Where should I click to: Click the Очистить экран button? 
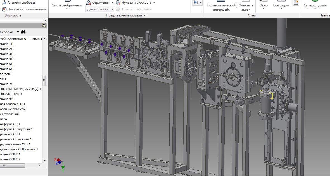click(246, 7)
